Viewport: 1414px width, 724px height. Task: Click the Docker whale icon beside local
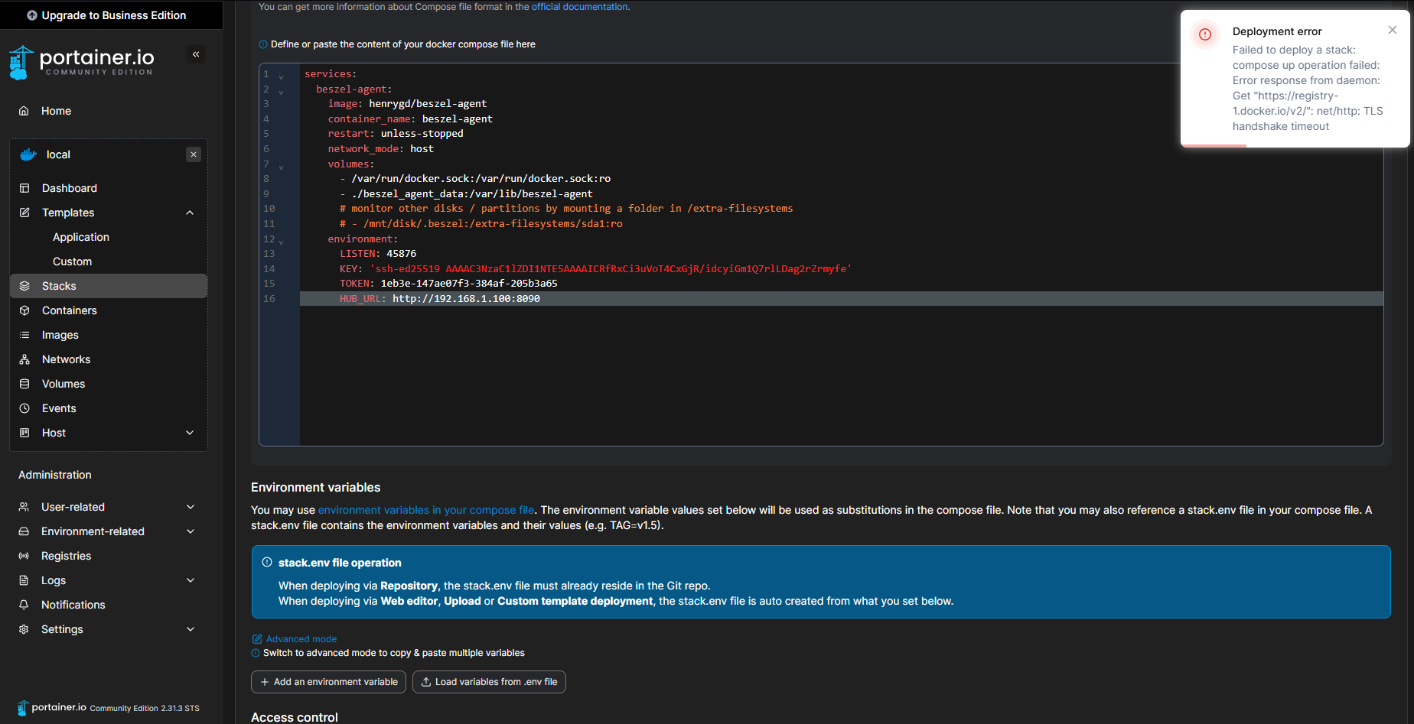[28, 154]
